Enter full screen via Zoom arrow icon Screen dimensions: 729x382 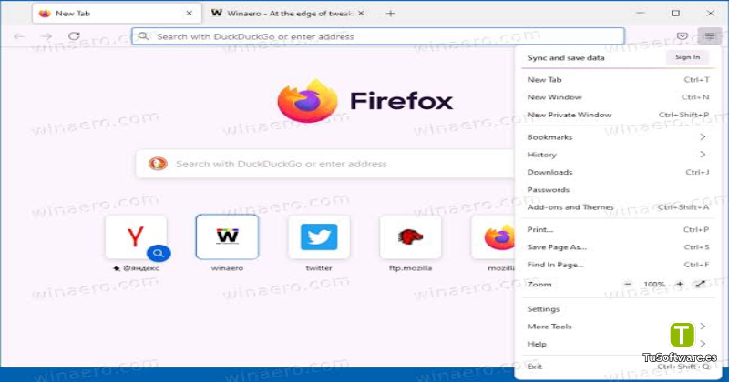[x=700, y=284]
